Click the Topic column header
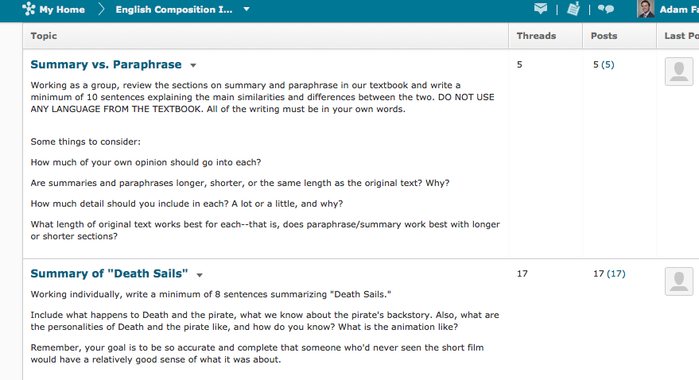 [x=44, y=36]
